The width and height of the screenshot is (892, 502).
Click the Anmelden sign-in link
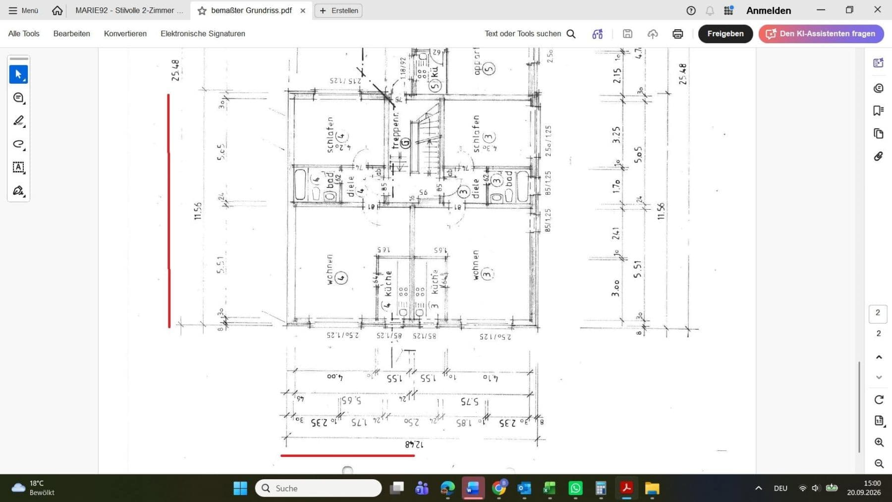(x=769, y=10)
